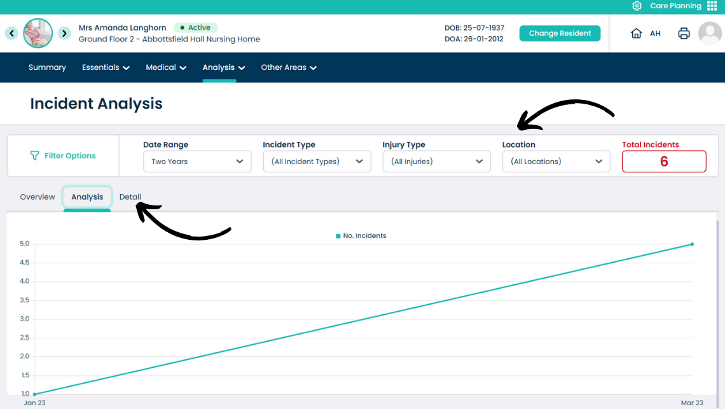The height and width of the screenshot is (409, 725).
Task: Click the Active status badge
Action: (196, 28)
